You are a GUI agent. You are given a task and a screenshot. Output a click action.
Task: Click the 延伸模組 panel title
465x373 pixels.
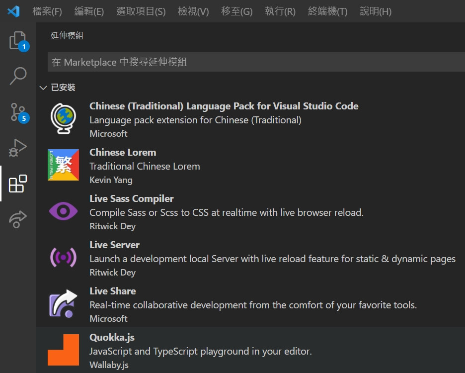(x=67, y=36)
